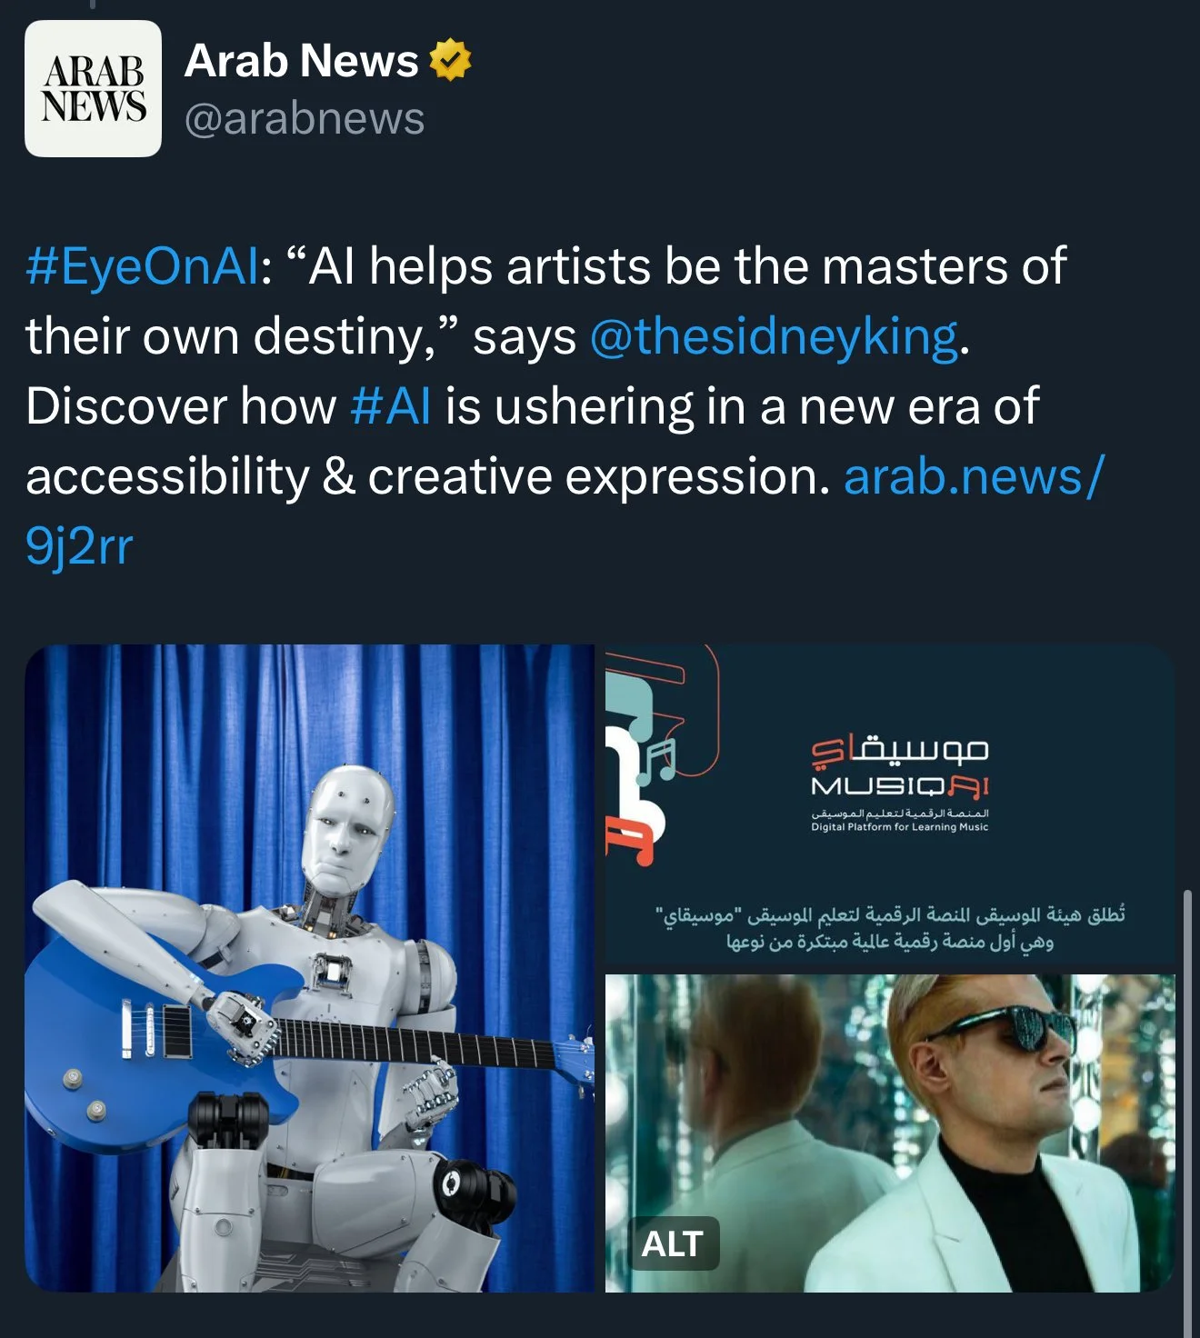The width and height of the screenshot is (1200, 1338).
Task: Click the tweet text "Discover how"
Action: coord(181,406)
